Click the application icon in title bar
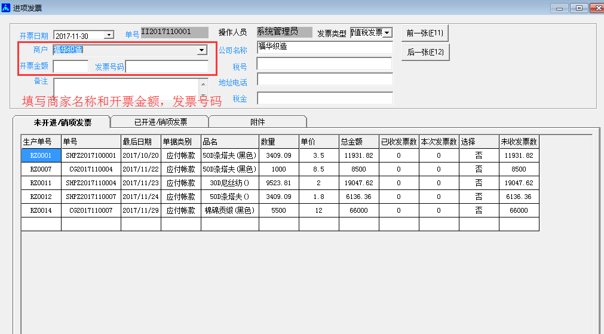Viewport: 604px width, 334px height. point(6,7)
